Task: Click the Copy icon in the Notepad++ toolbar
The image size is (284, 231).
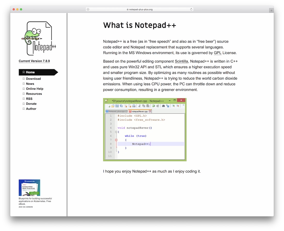Action: (144, 106)
